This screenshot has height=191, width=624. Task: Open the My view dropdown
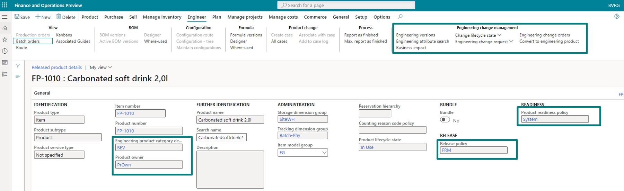pyautogui.click(x=101, y=67)
